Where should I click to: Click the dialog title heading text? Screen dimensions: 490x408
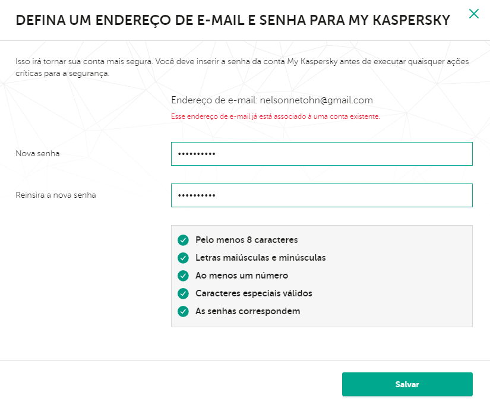coord(232,20)
